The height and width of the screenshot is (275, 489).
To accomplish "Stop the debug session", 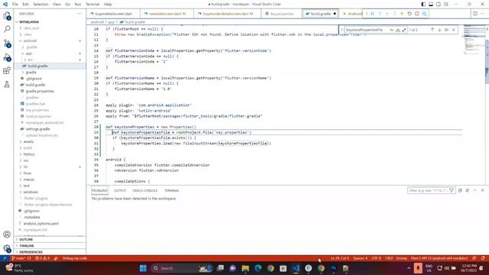I will pyautogui.click(x=417, y=14).
